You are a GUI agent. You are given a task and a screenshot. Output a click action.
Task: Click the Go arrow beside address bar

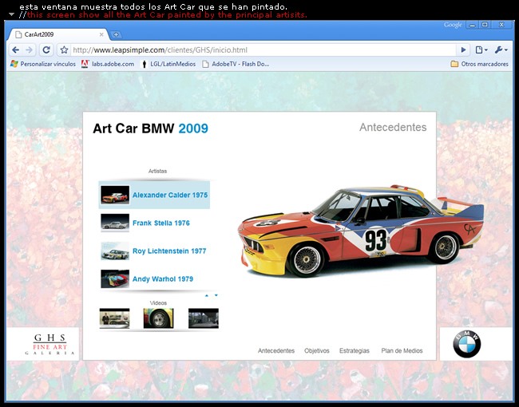point(463,49)
